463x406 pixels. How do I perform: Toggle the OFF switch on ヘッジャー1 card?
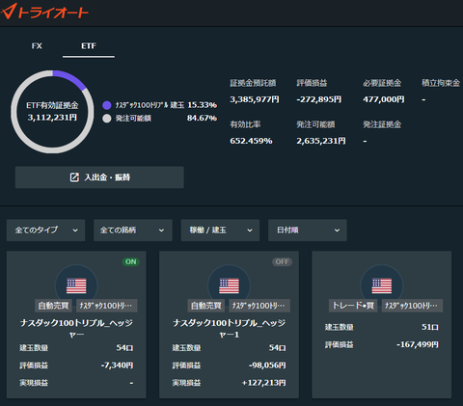tap(282, 261)
